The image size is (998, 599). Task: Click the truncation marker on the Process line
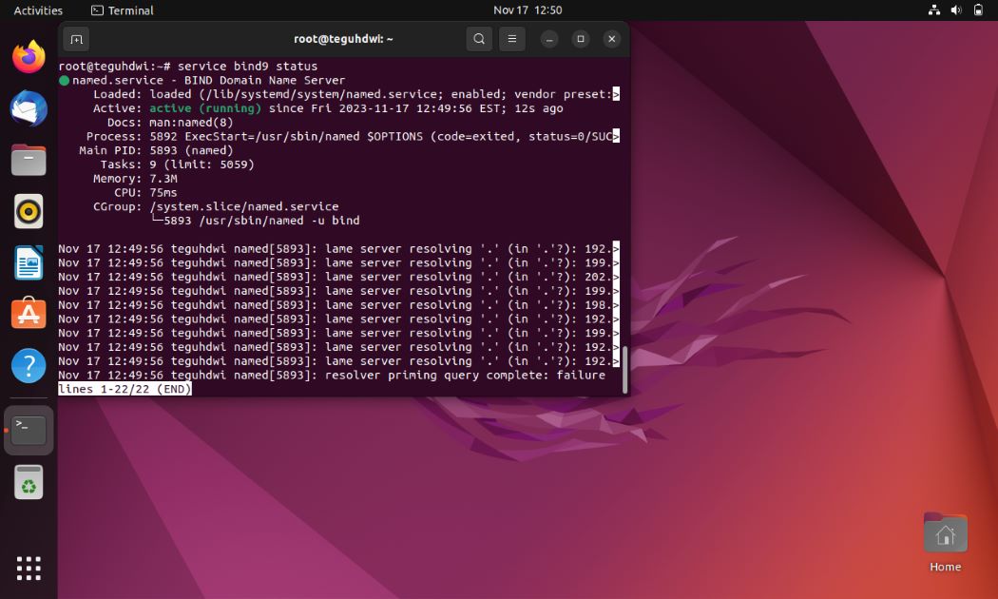point(616,136)
